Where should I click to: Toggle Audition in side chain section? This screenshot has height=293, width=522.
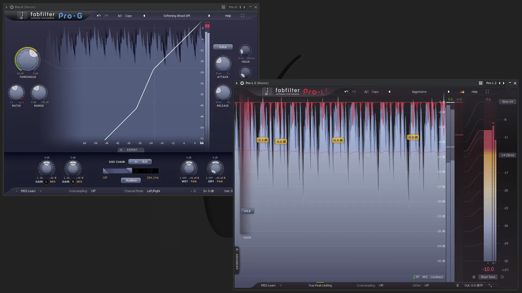[131, 180]
